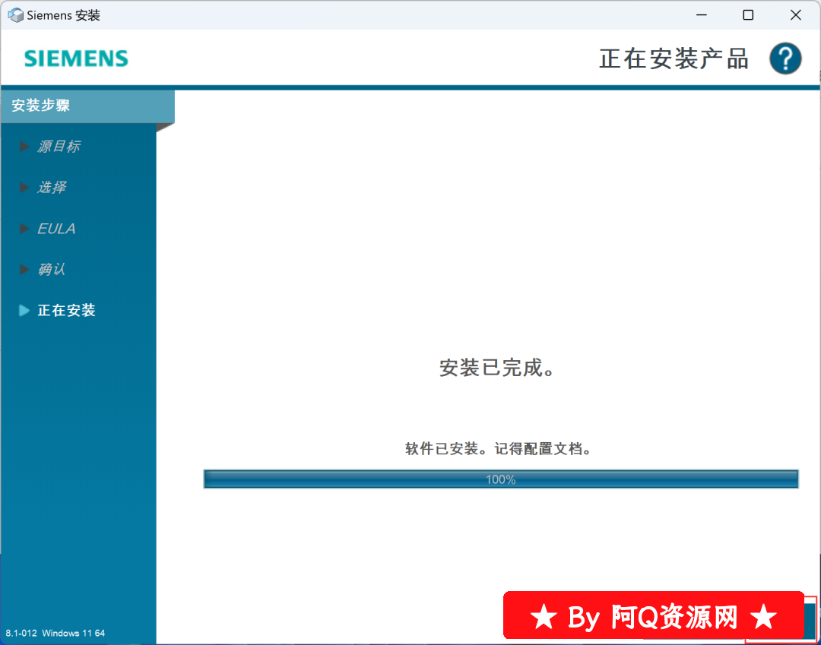
Task: Click the arrow beside EULA
Action: coord(24,229)
